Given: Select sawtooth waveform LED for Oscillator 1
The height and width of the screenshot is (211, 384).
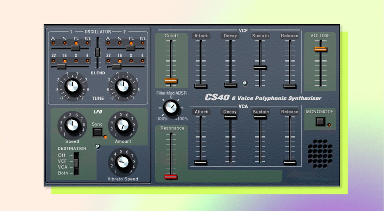Looking at the screenshot, I should pos(64,43).
